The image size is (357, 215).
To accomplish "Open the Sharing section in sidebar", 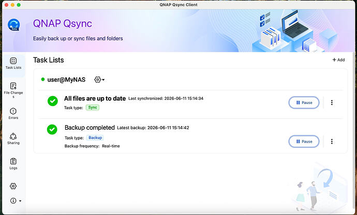I will coord(13,139).
